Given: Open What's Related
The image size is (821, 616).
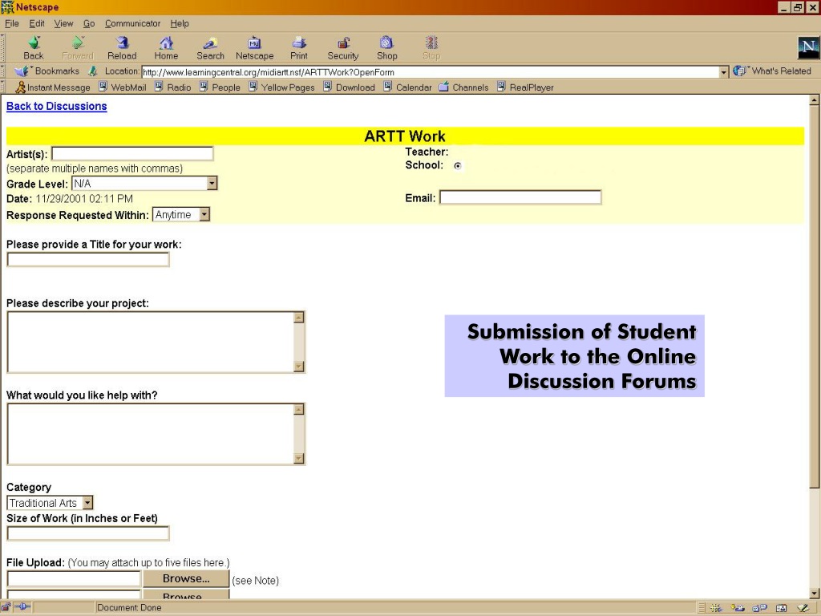Looking at the screenshot, I should pos(772,71).
